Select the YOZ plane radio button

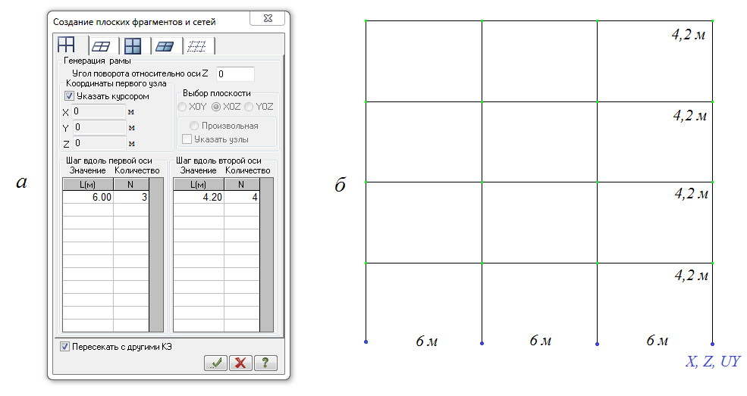pyautogui.click(x=249, y=107)
